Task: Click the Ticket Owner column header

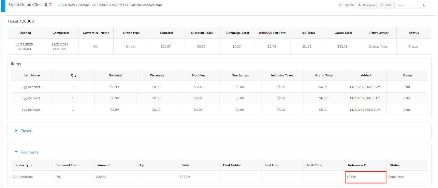Action: click(378, 33)
